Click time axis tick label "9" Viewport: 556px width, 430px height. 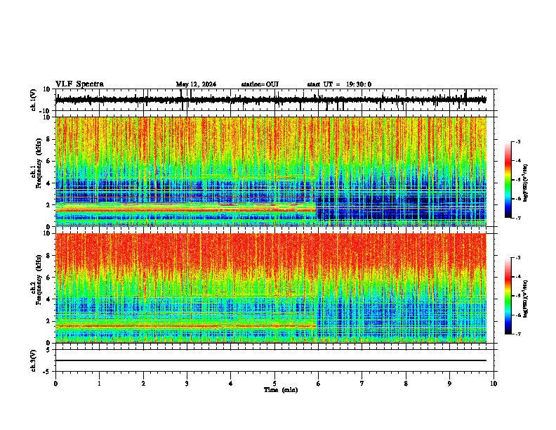[449, 384]
